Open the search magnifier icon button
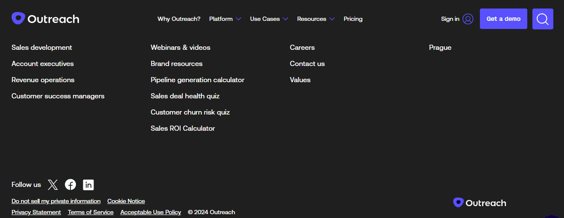The width and height of the screenshot is (564, 218). click(543, 19)
